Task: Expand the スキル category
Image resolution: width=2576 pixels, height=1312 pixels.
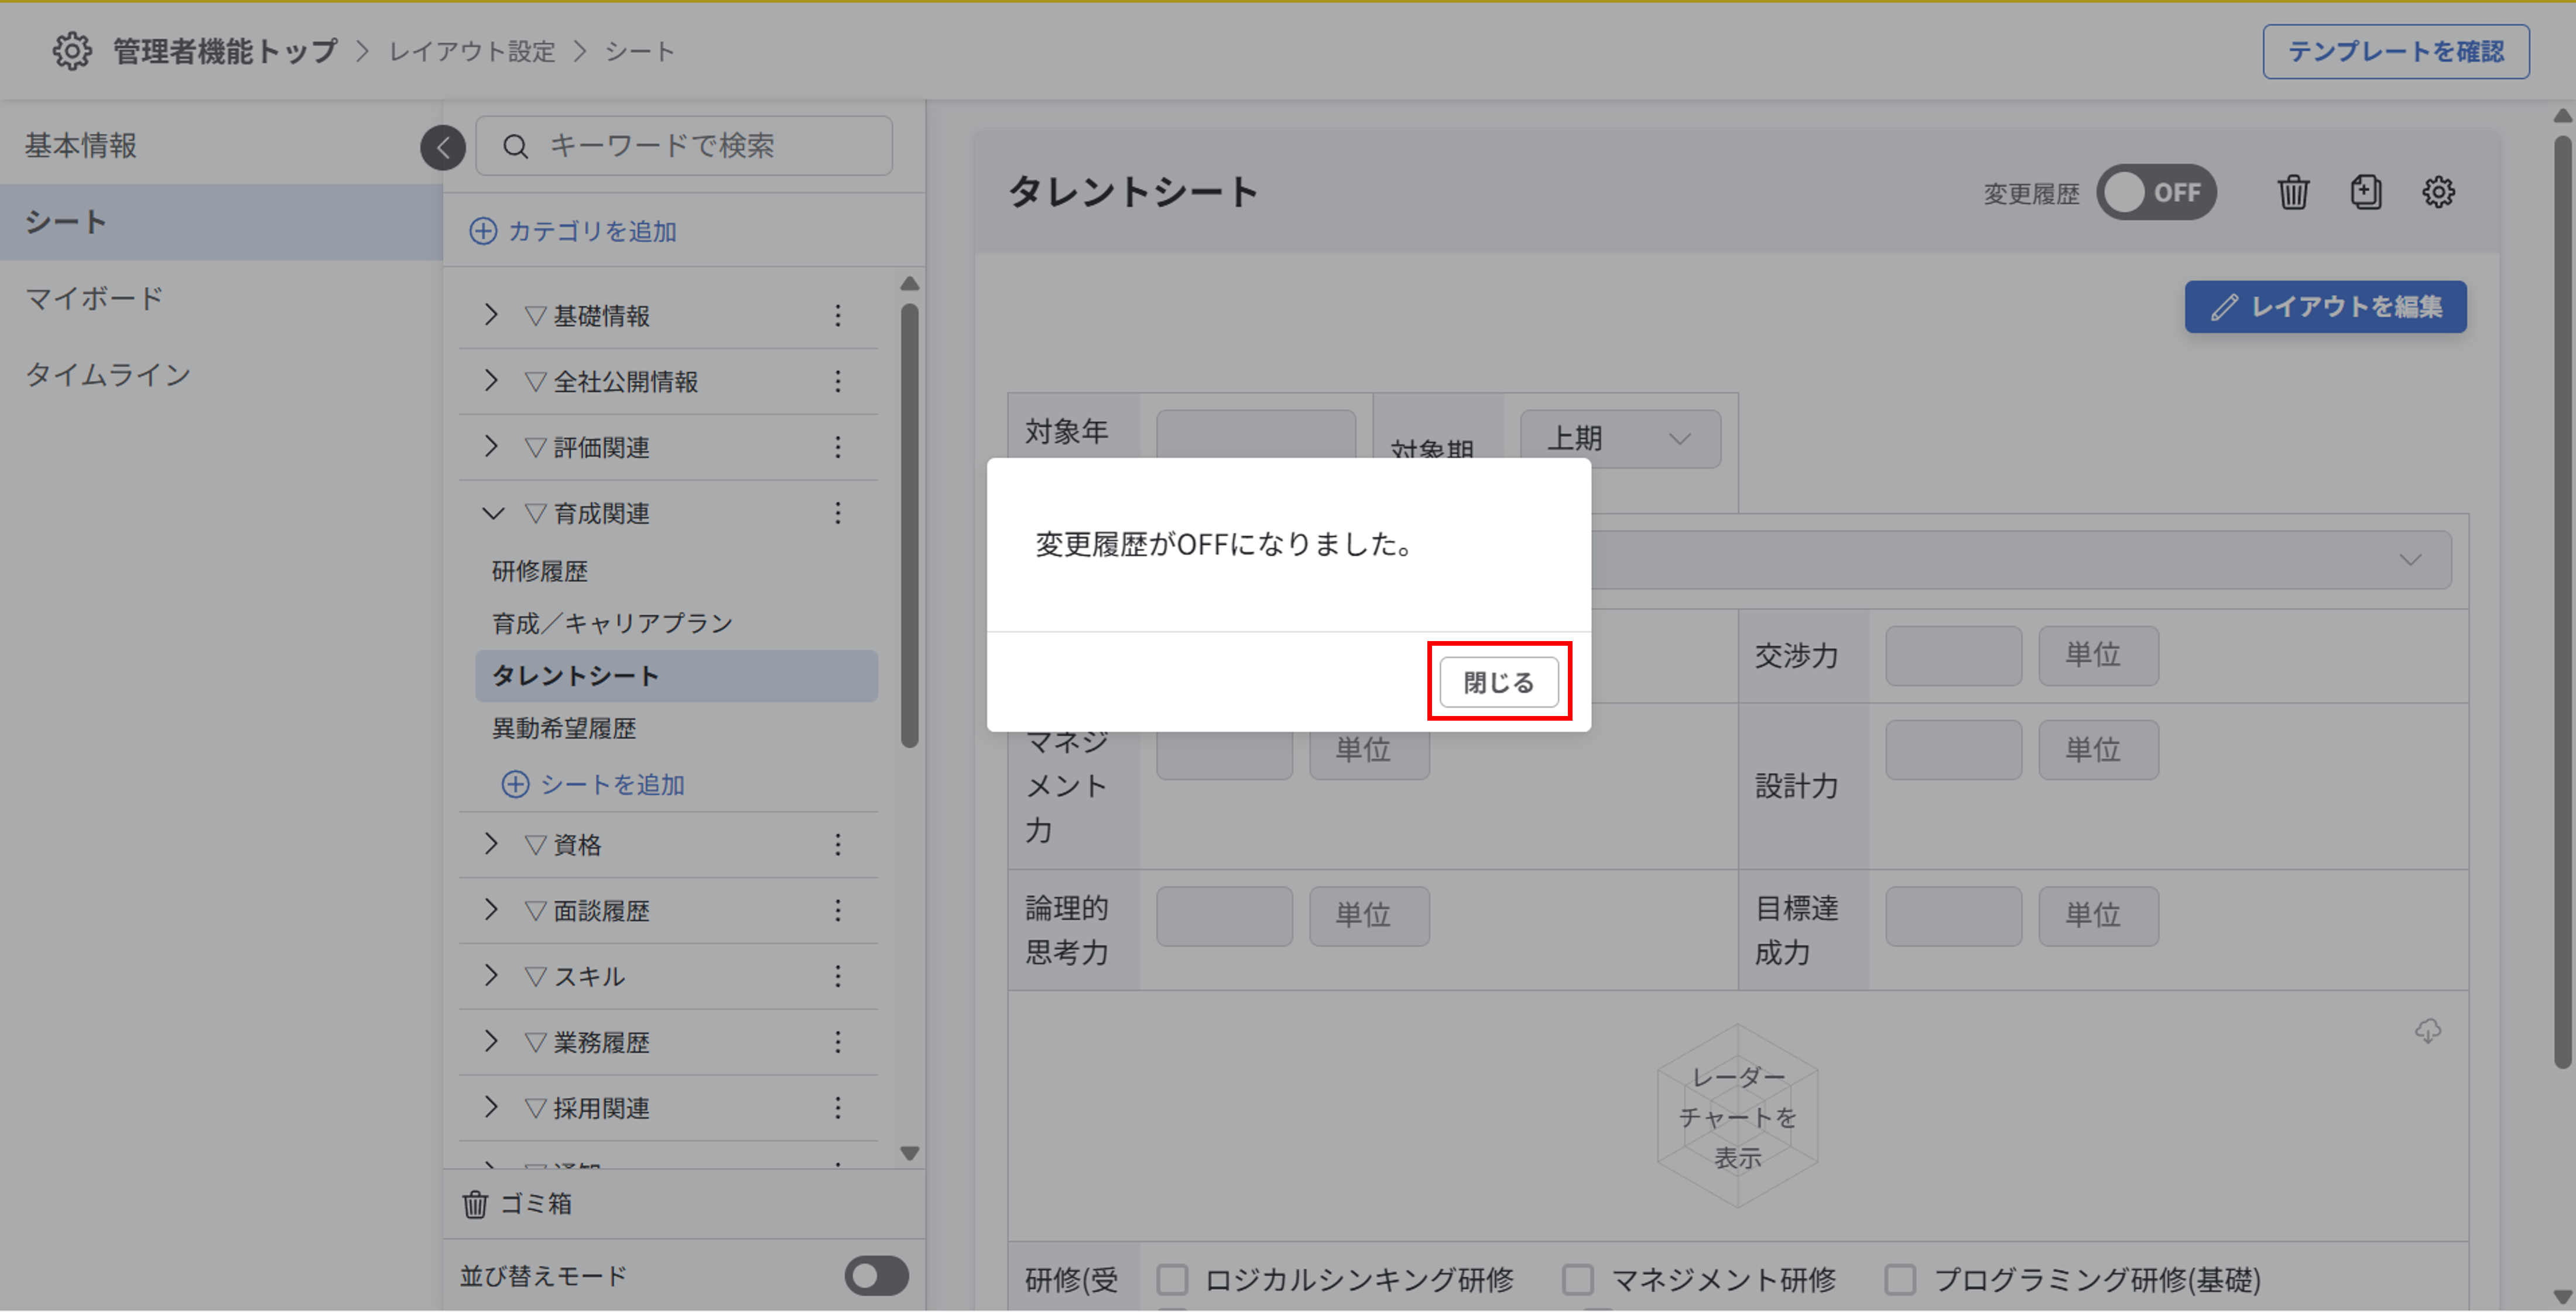Action: 491,976
